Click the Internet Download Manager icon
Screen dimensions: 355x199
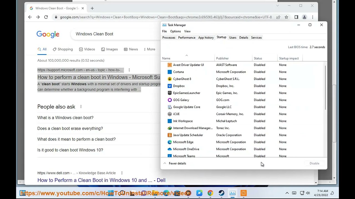[x=170, y=128]
